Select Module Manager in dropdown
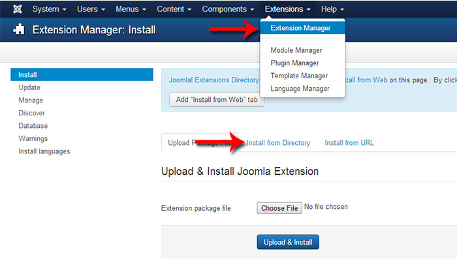The width and height of the screenshot is (457, 259). click(296, 50)
